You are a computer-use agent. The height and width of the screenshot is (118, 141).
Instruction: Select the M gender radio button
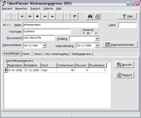[84, 33]
